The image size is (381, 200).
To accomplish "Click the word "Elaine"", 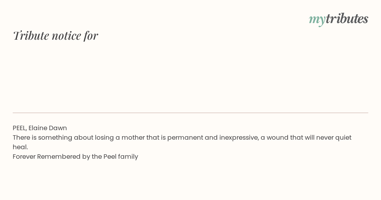I will 38,128.
